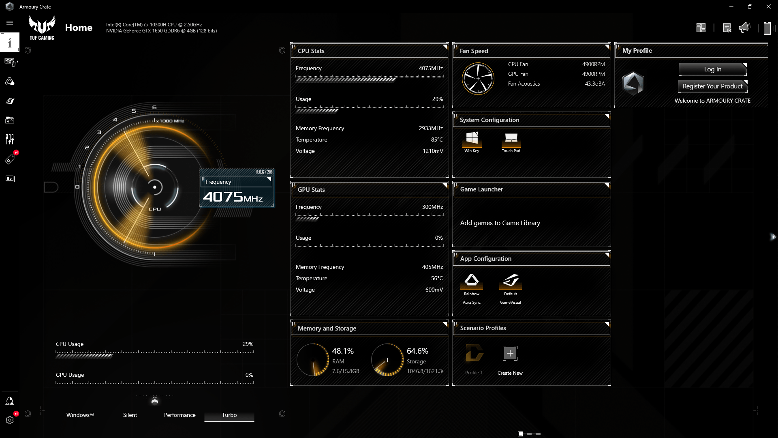Click the right arrow to next page
Screen dimensions: 778x438
click(x=773, y=237)
